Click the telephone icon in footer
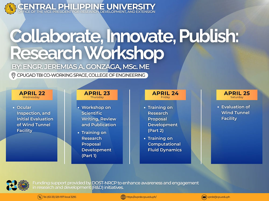 [40, 197]
